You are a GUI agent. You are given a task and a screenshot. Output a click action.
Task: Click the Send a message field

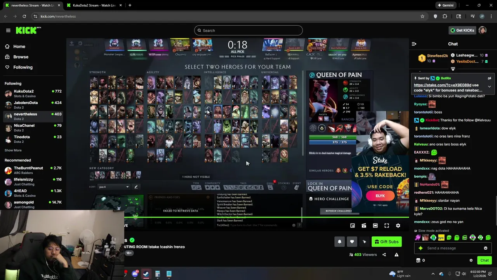point(452,248)
